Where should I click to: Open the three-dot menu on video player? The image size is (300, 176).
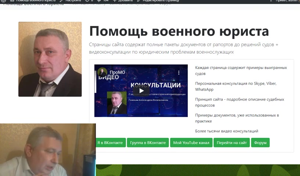pyautogui.click(x=179, y=73)
